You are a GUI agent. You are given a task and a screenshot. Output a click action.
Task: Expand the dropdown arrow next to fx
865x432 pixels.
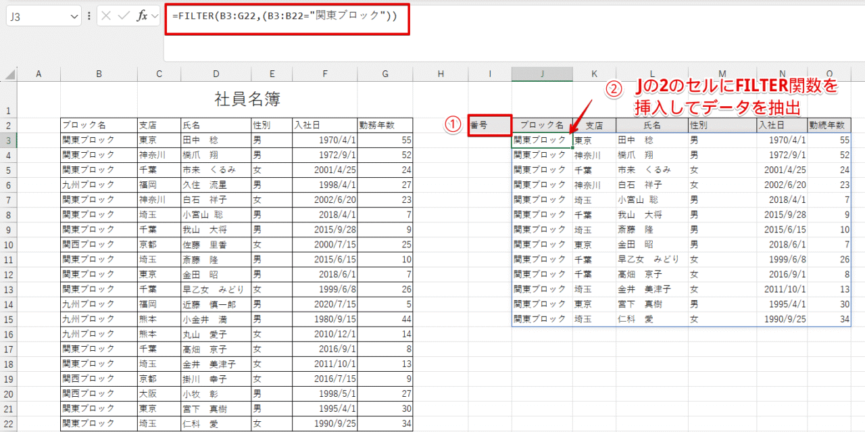tap(155, 16)
